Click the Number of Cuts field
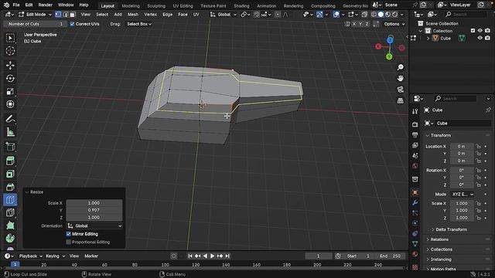Screen dimensions: 495x278 (35, 24)
